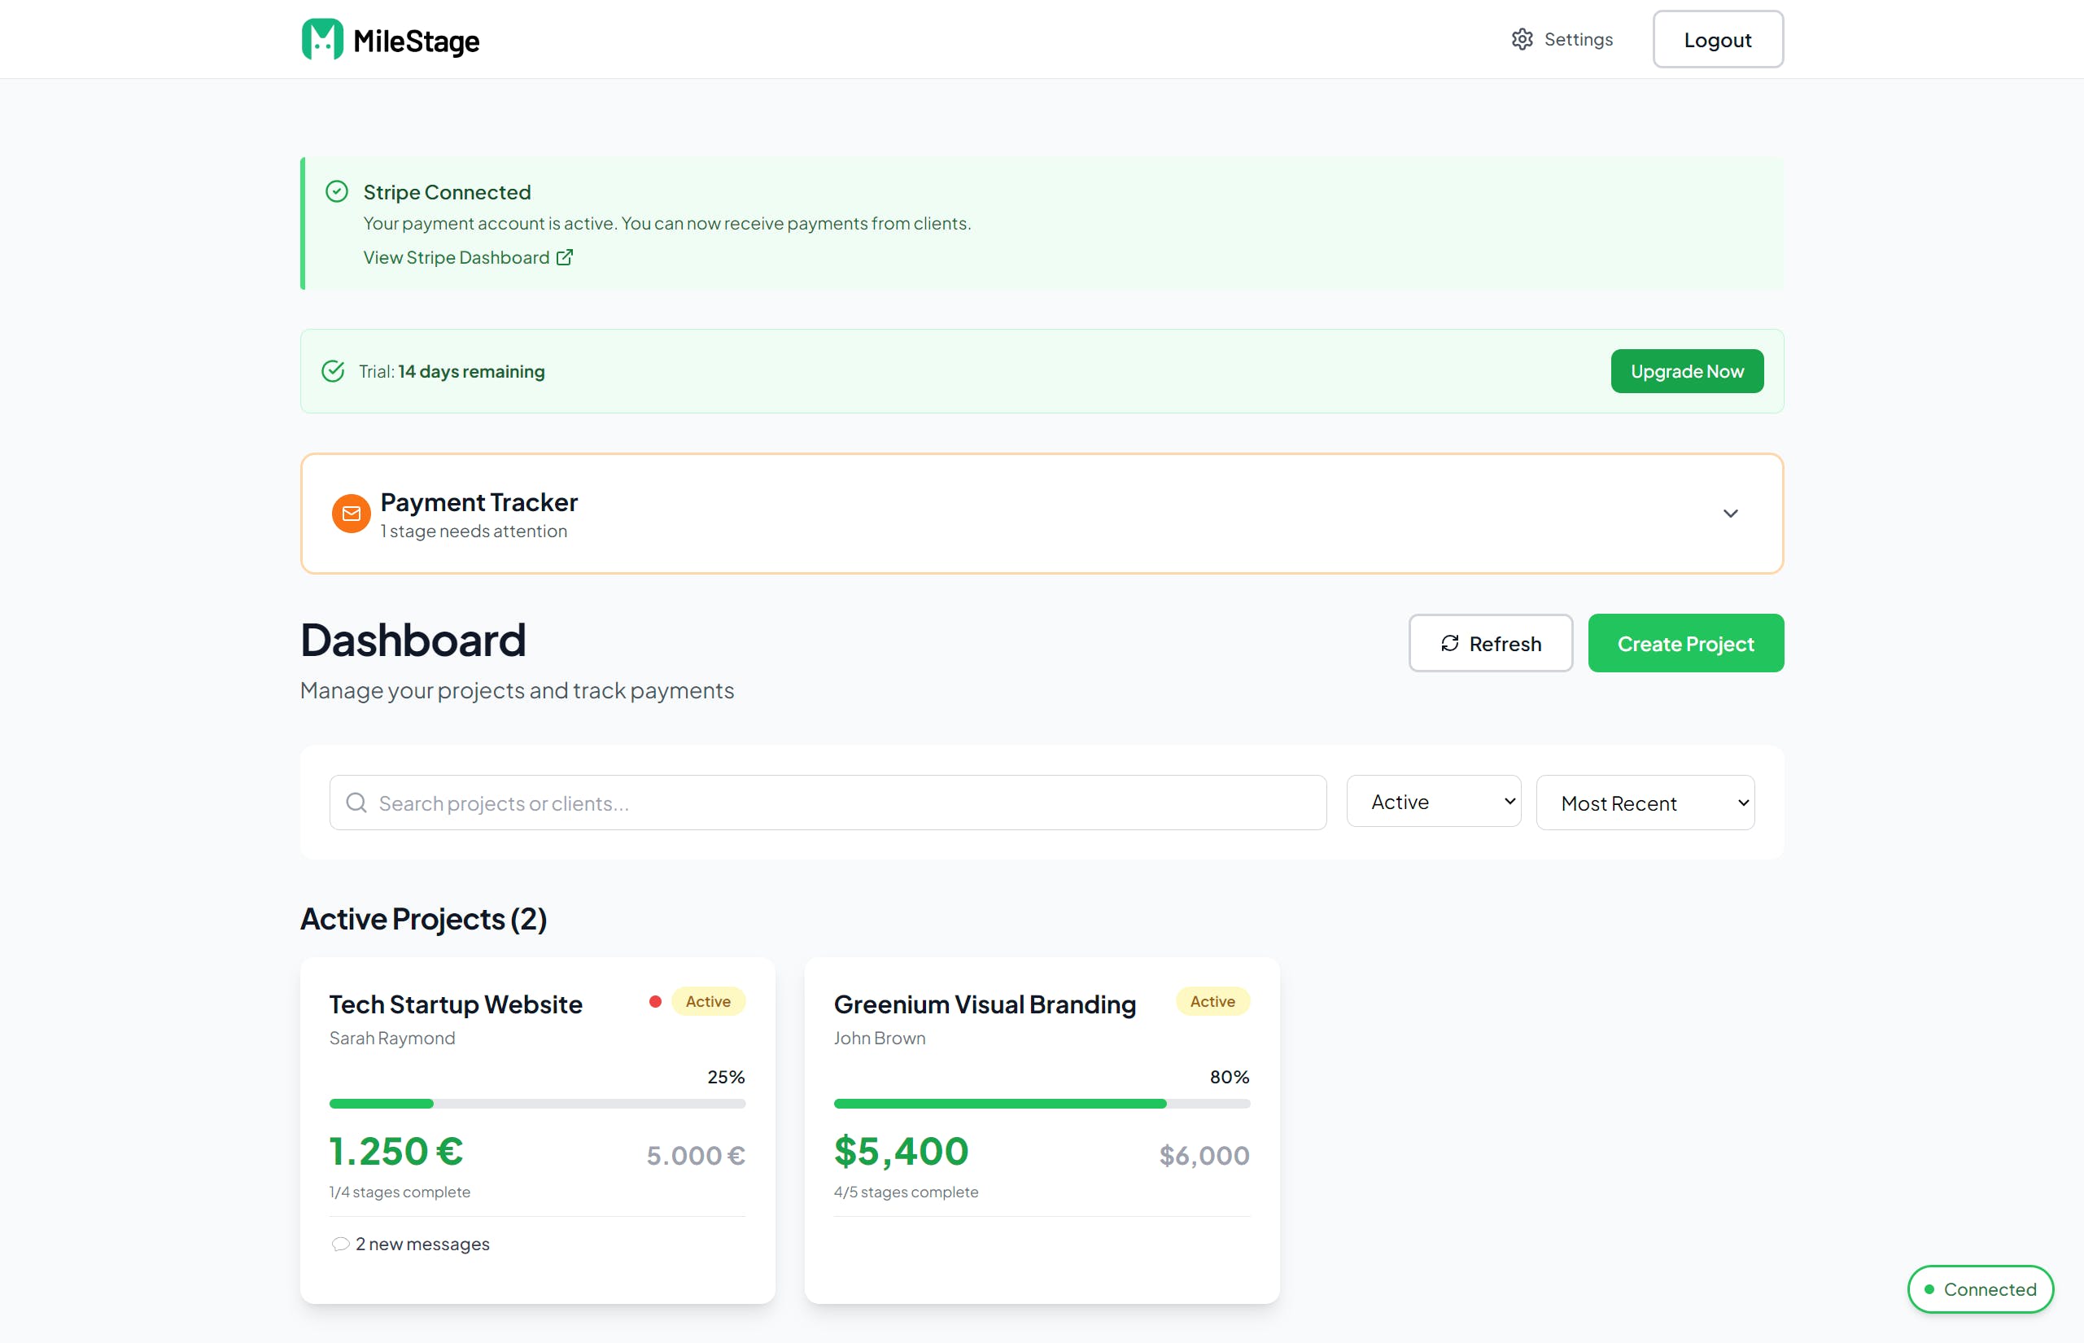Click the Greenium Visual Branding progress bar
The height and width of the screenshot is (1343, 2084).
(1041, 1104)
